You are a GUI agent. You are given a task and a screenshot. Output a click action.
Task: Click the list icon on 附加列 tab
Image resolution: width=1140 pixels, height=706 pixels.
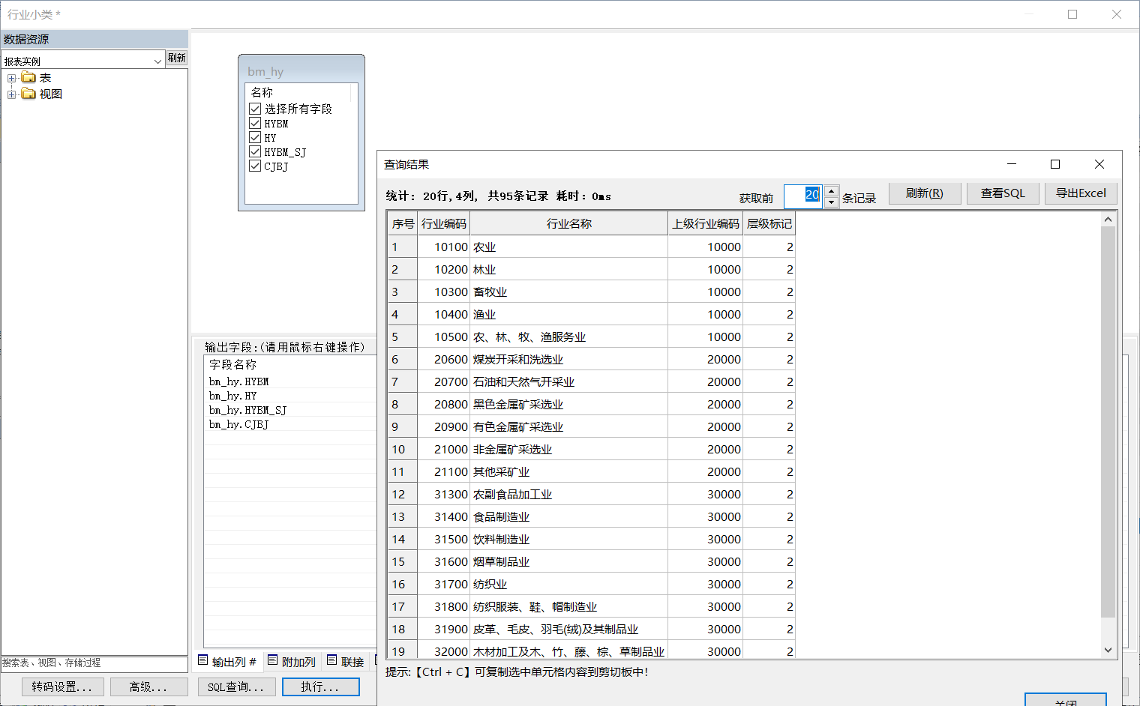tap(272, 660)
